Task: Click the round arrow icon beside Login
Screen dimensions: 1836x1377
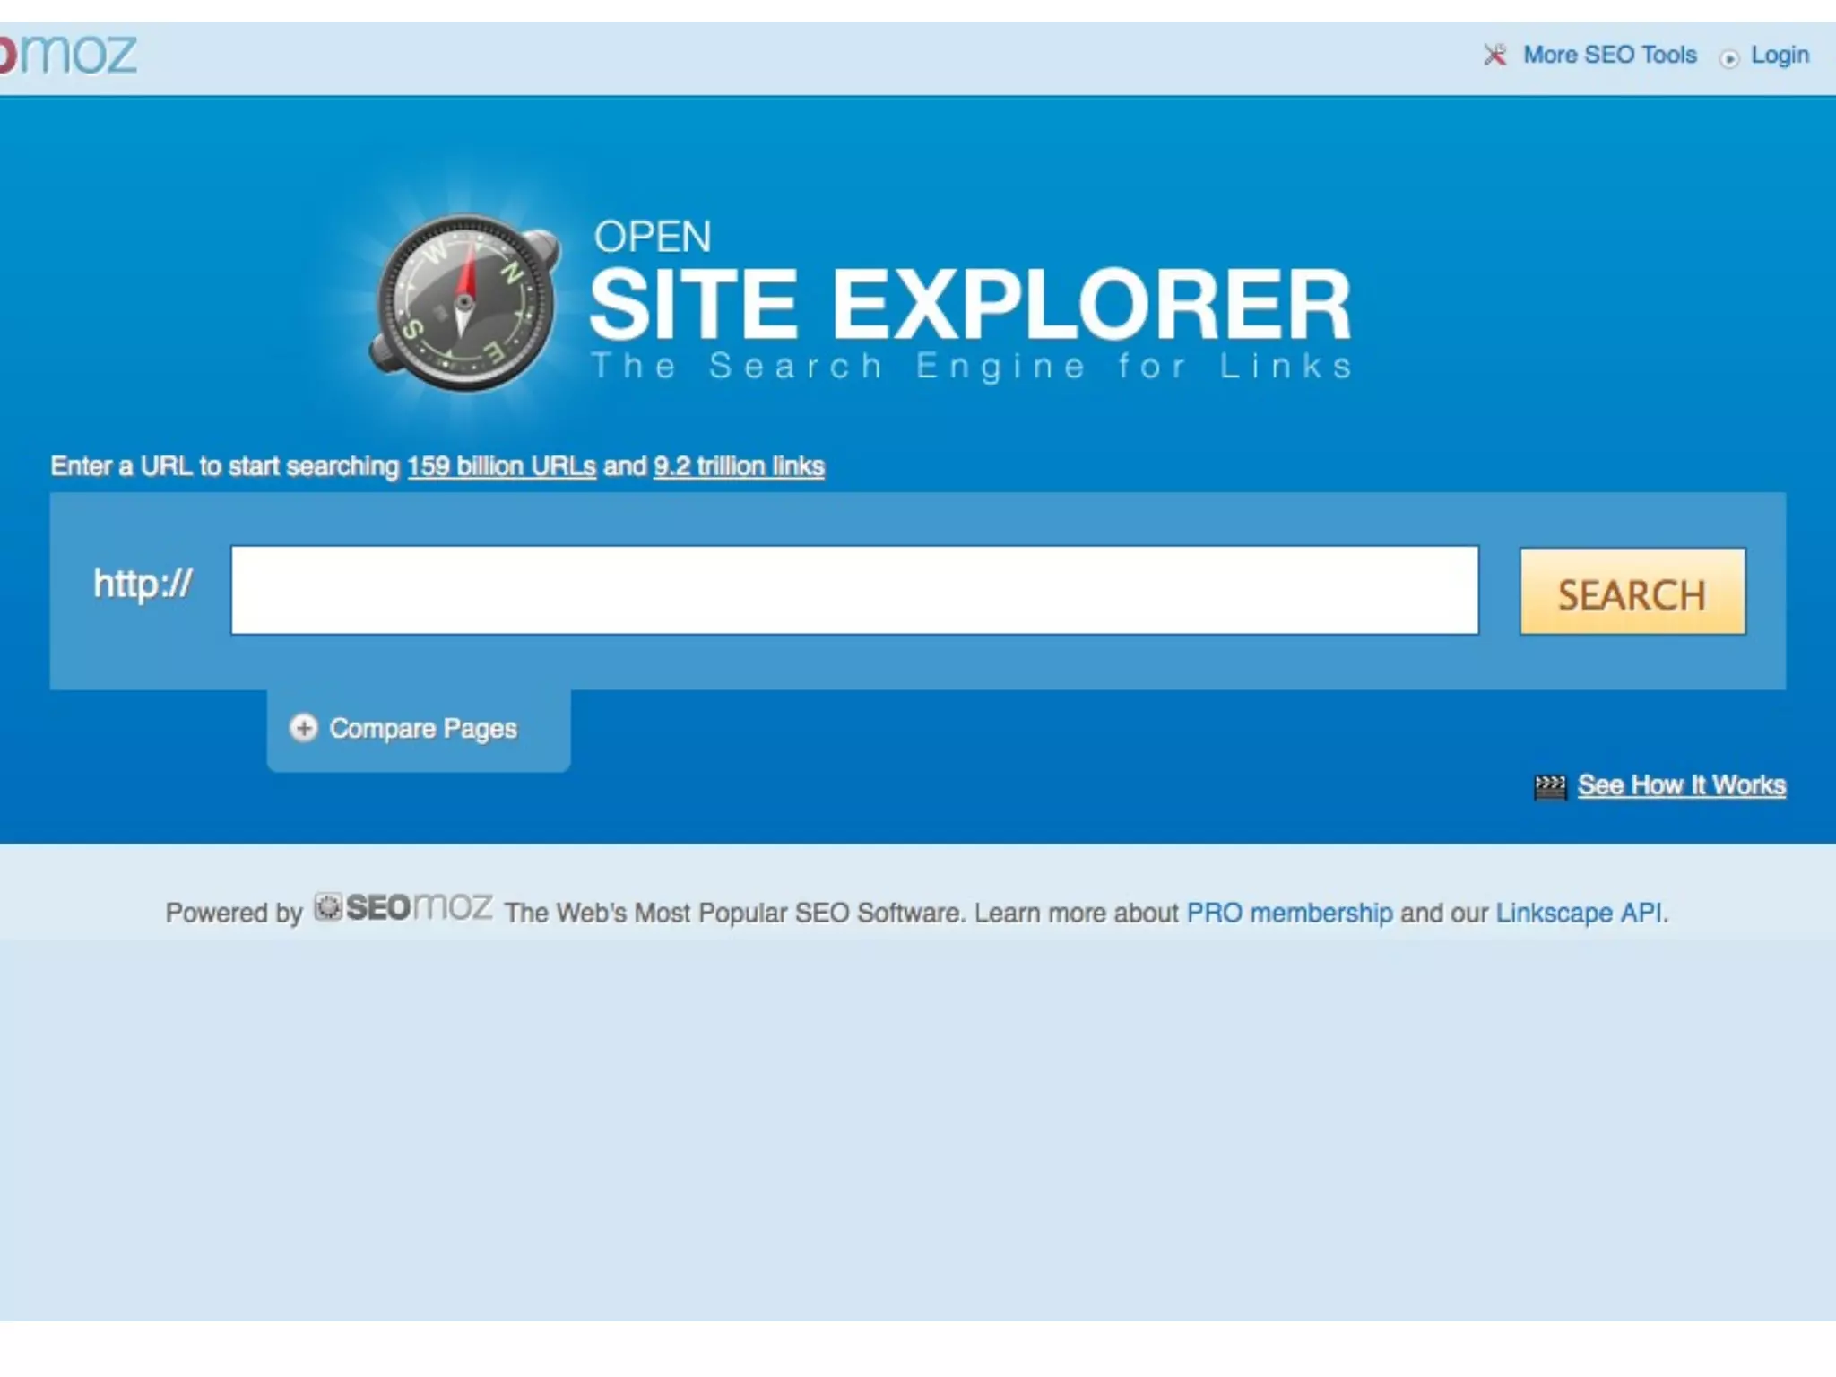Action: (1729, 58)
